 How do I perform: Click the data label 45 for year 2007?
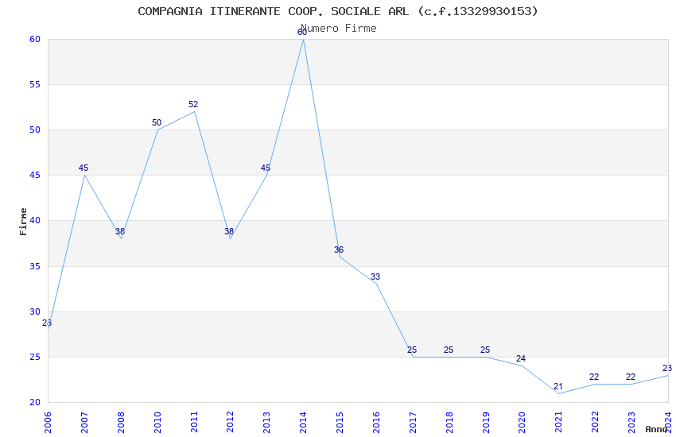pos(84,168)
